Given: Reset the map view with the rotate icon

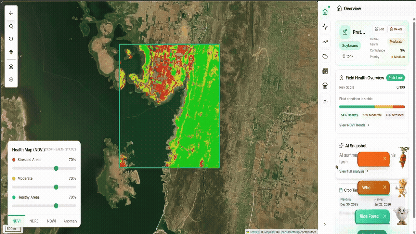Looking at the screenshot, I should coord(11,39).
